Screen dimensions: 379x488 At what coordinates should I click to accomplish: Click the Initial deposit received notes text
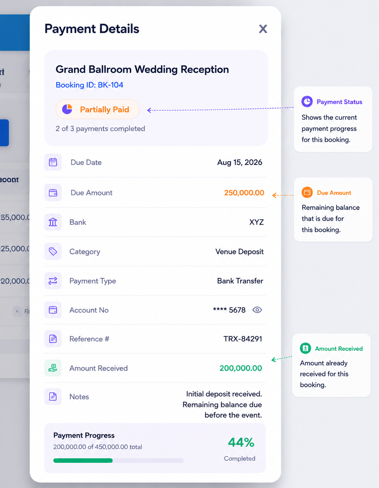(222, 404)
